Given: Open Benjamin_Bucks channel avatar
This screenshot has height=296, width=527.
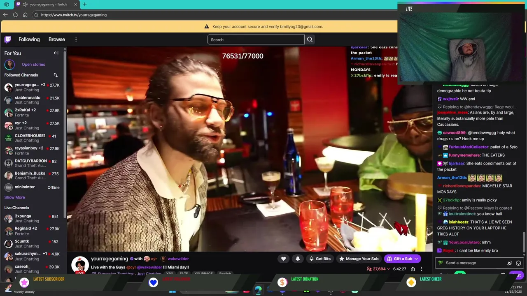Looking at the screenshot, I should (8, 176).
